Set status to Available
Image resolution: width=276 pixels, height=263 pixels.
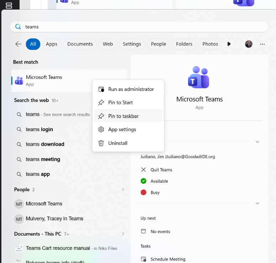click(159, 181)
